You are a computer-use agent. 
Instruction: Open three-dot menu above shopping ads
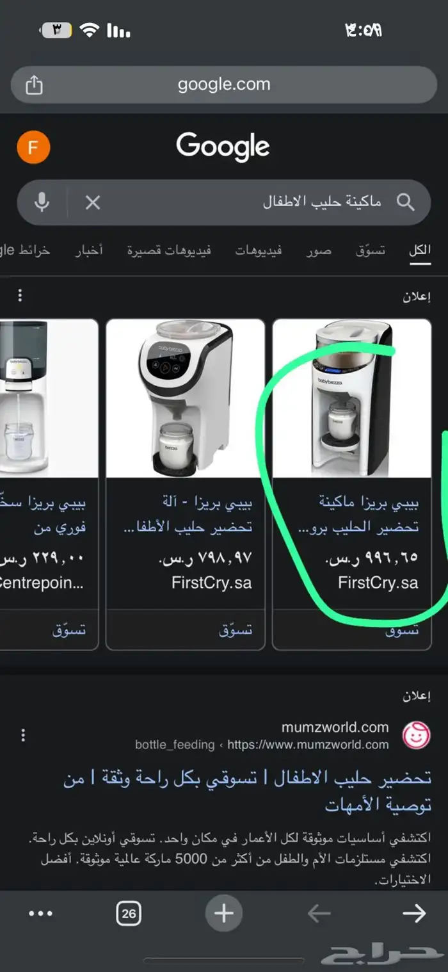coord(20,295)
